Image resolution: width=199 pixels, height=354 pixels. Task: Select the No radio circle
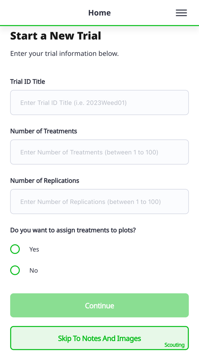coord(15,270)
